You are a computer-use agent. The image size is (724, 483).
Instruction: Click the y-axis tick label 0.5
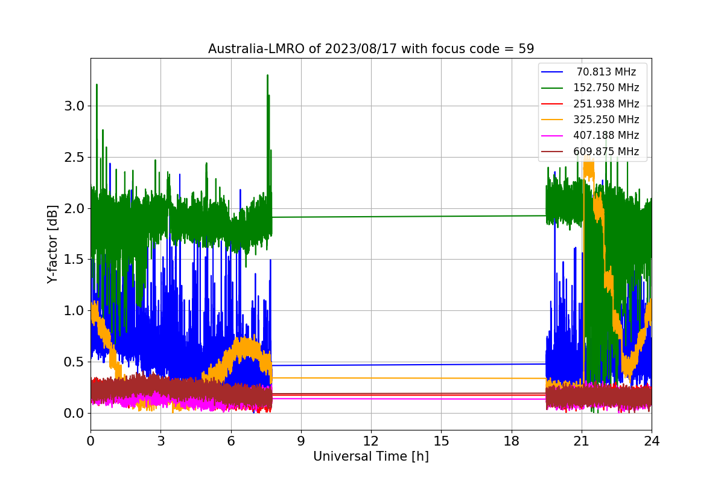[x=75, y=362]
